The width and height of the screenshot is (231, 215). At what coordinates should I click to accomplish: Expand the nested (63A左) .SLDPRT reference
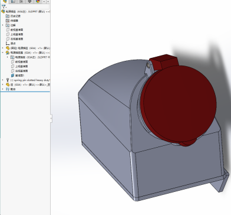click(x=8, y=57)
